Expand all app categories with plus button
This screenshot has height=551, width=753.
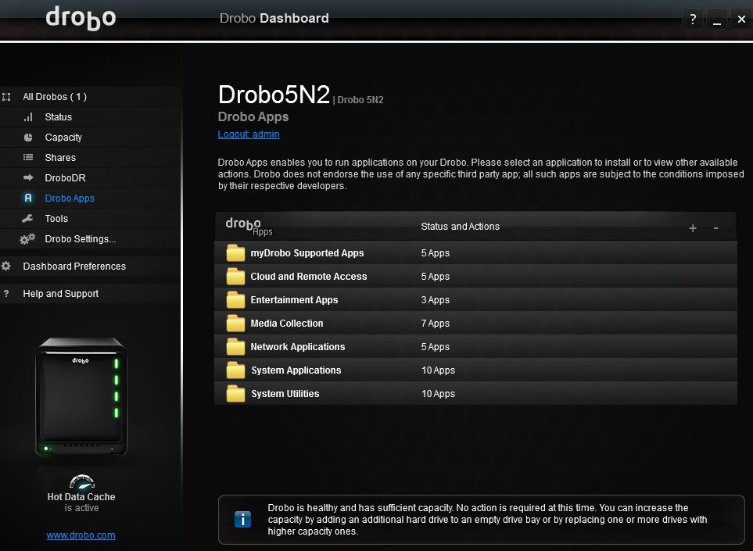(x=693, y=228)
